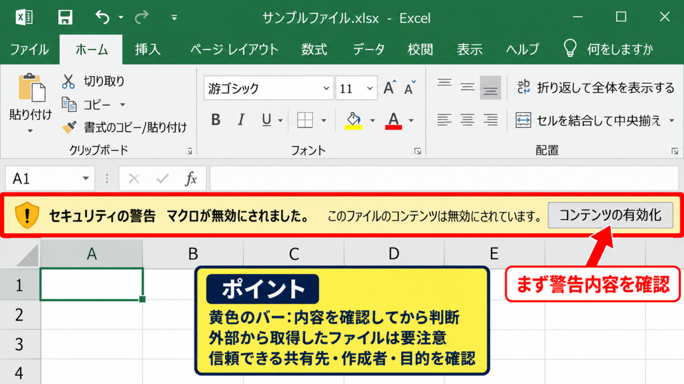The height and width of the screenshot is (384, 684).
Task: Select column header C
Action: 293,254
